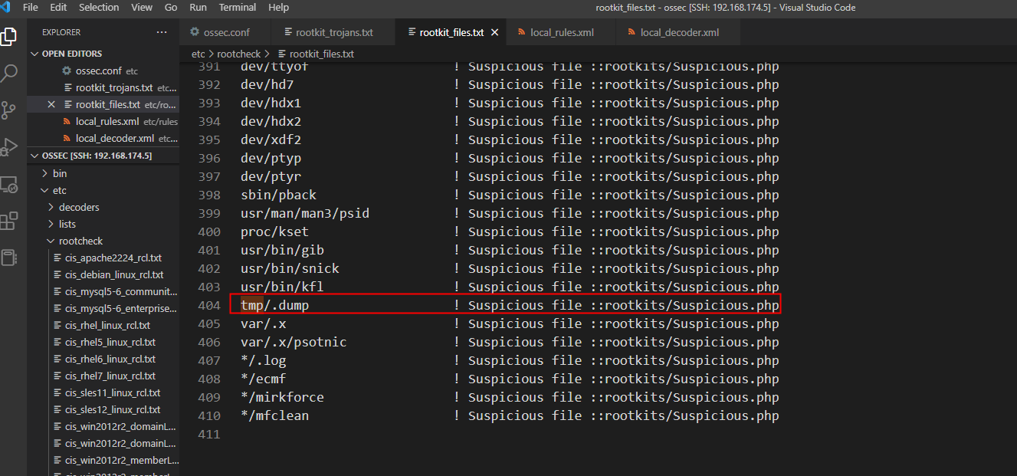The width and height of the screenshot is (1017, 476).
Task: Open the Edit menu
Action: point(58,8)
